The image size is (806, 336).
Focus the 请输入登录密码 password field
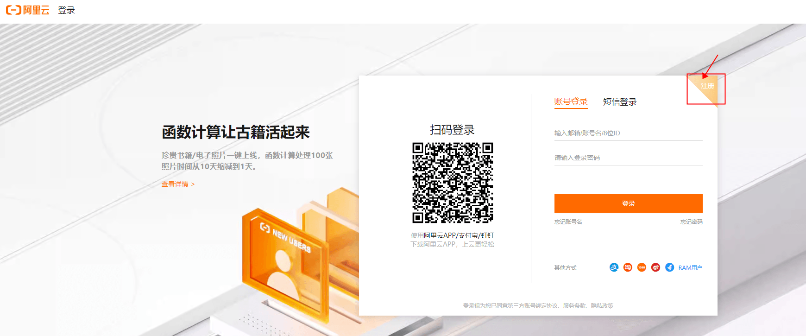click(629, 158)
